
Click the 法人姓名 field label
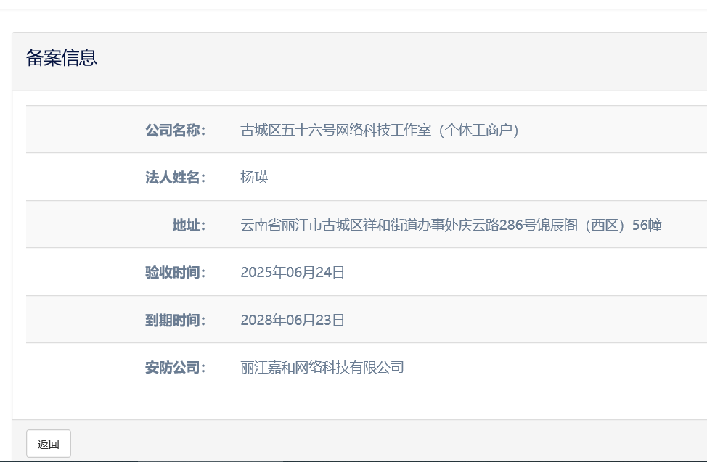(175, 178)
